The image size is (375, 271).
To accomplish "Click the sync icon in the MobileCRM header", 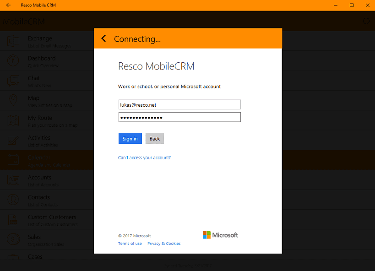I will pyautogui.click(x=366, y=22).
